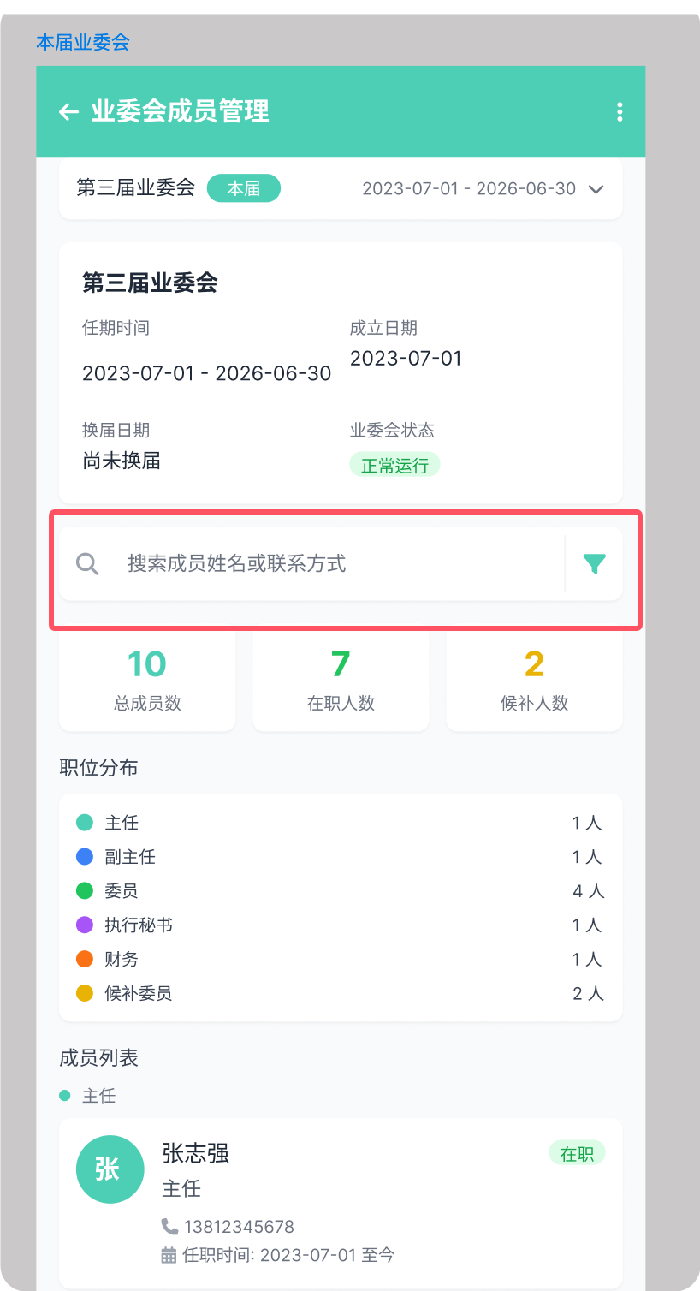This screenshot has width=700, height=1291.
Task: Select the 总成员数 stat card
Action: pyautogui.click(x=147, y=681)
